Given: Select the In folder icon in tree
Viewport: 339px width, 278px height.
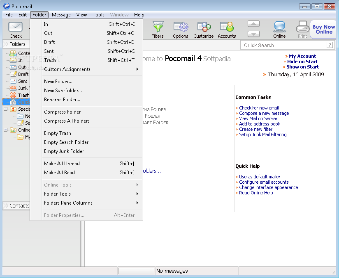Looking at the screenshot, I should (x=13, y=60).
